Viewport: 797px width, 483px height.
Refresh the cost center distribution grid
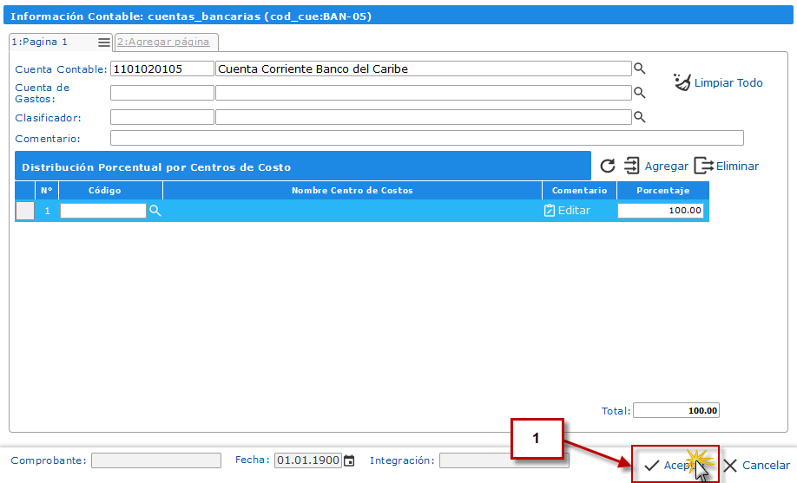click(608, 166)
